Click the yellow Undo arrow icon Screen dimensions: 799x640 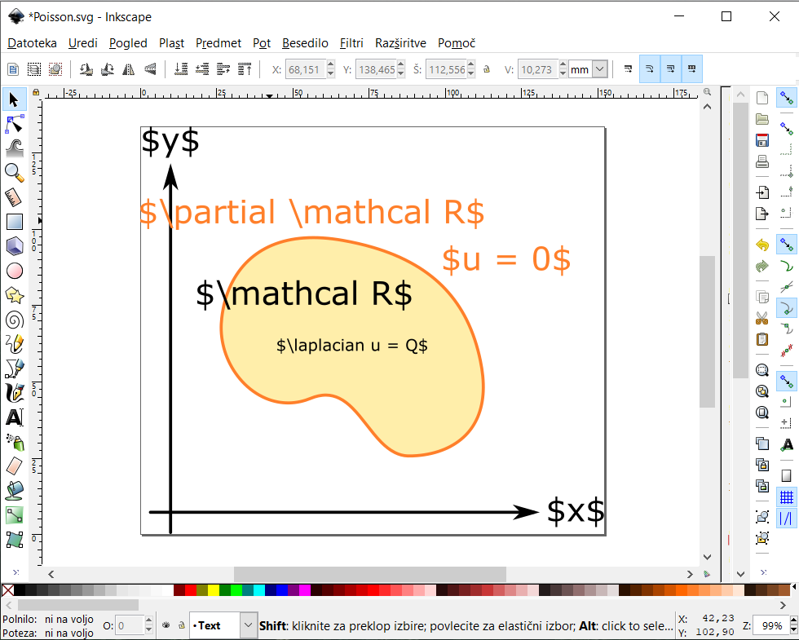point(762,245)
